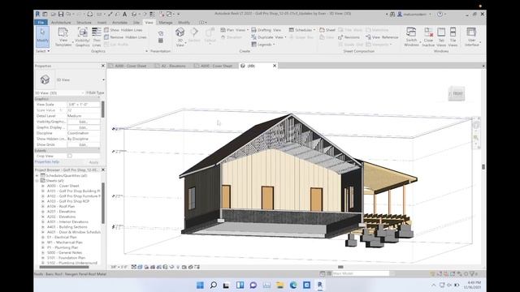The height and width of the screenshot is (292, 520).
Task: Open File Explorer from the taskbar
Action: coord(279,285)
